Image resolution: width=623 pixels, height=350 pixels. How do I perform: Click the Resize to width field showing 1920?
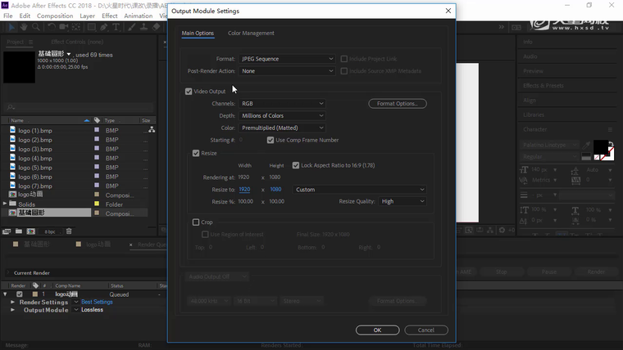coord(244,190)
